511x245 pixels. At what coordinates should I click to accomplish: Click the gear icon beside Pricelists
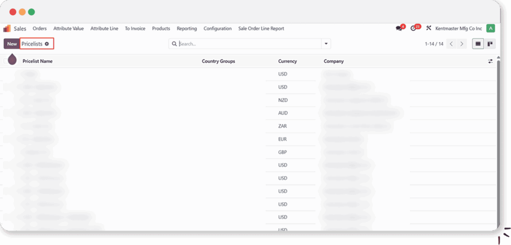pos(47,44)
